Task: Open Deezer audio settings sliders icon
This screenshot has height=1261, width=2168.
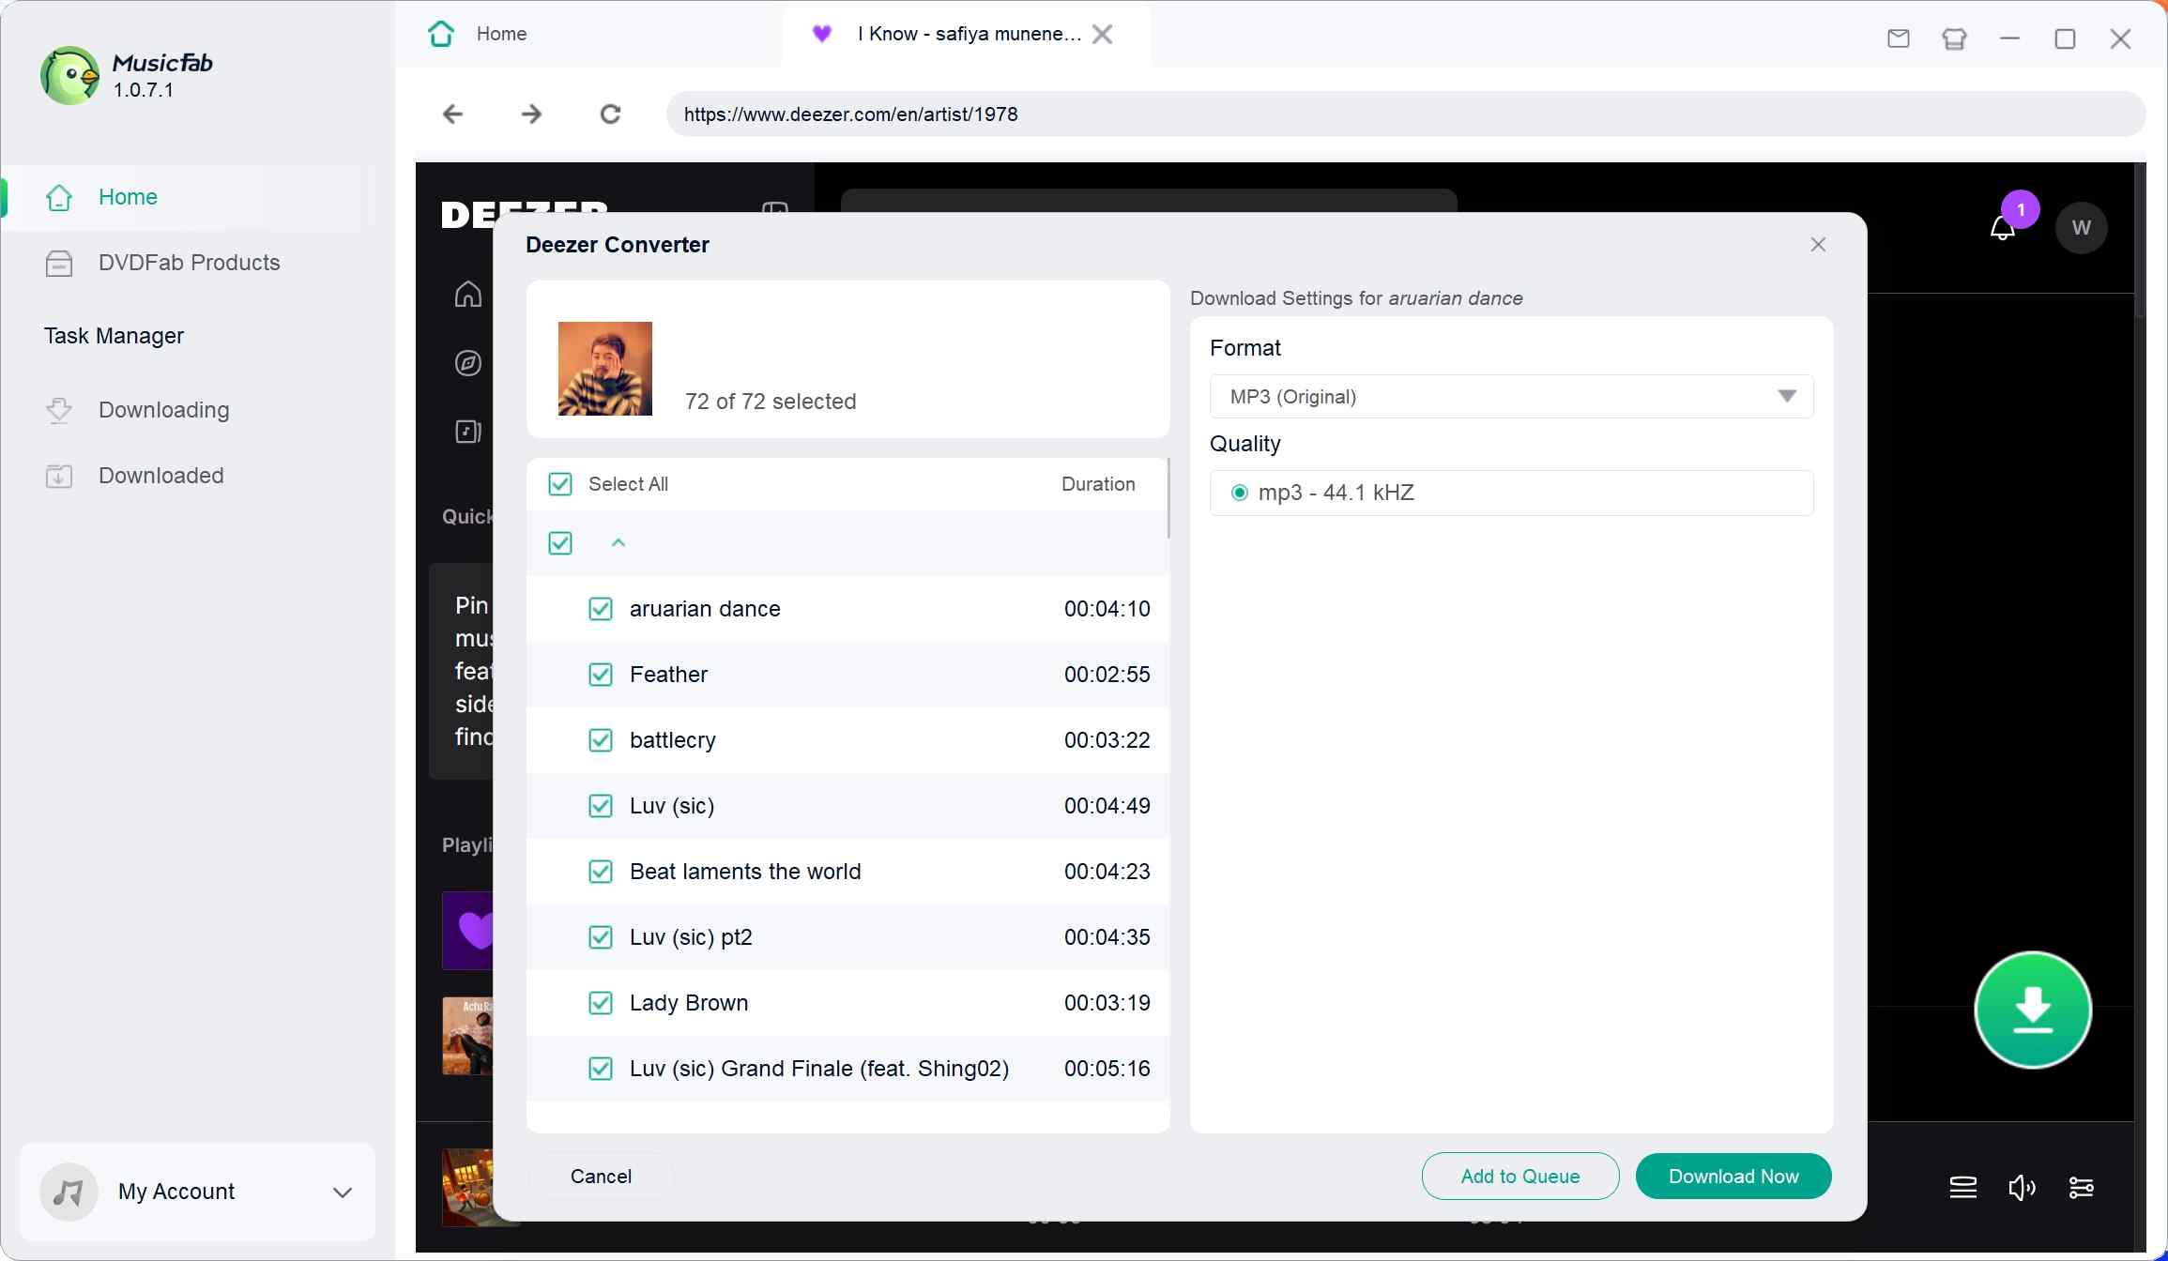Action: coord(2082,1188)
